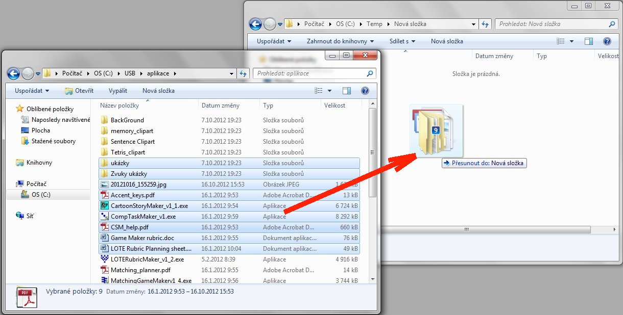Toggle preview pane in the Nová složka window
623x315 pixels.
[589, 41]
